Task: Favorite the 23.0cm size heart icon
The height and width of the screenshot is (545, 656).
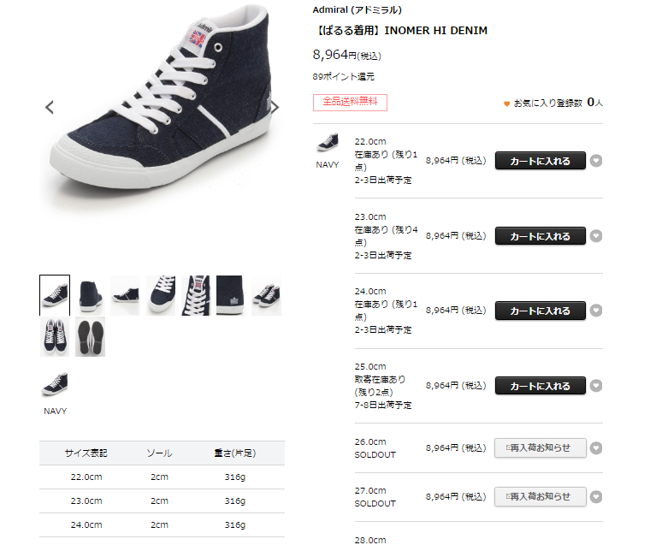Action: (596, 236)
